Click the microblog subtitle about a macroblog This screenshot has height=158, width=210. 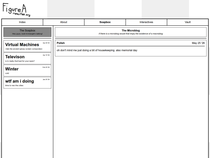coord(131,34)
